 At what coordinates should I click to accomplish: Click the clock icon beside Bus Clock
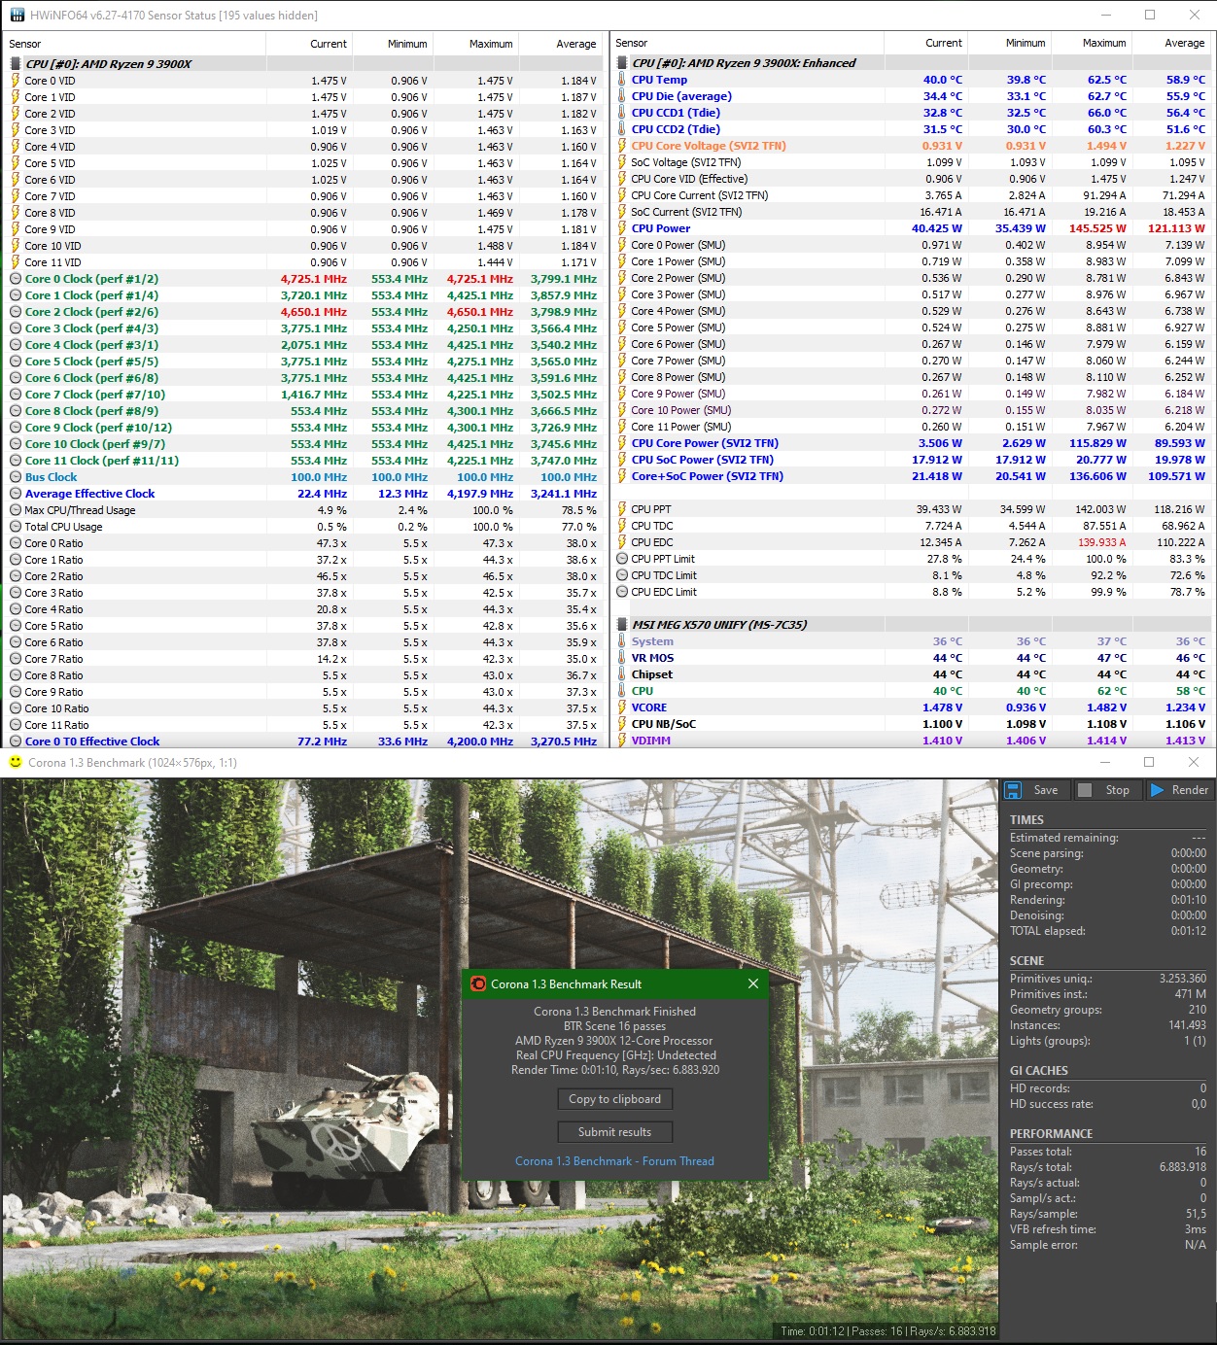(16, 477)
